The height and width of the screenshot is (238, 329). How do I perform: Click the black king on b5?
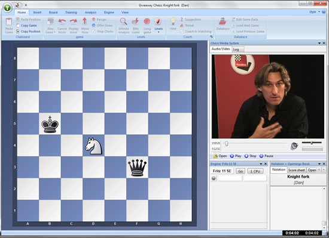click(50, 124)
